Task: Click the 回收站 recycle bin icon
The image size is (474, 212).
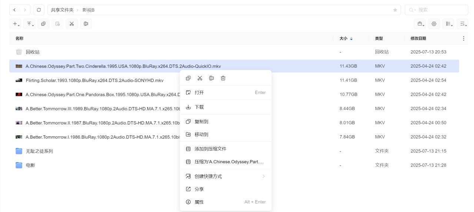Action: pos(19,52)
